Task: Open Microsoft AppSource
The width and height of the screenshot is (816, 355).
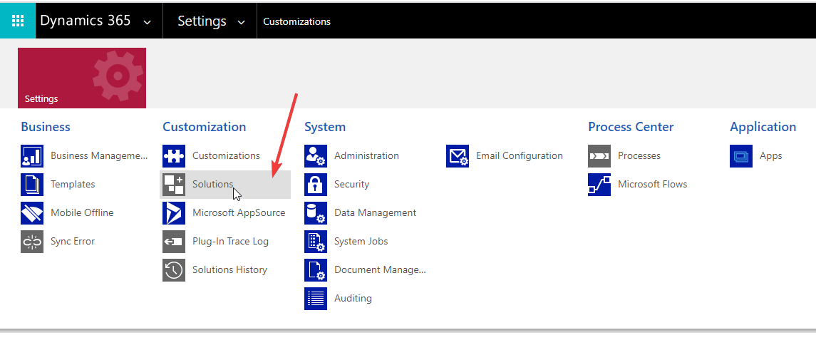Action: 239,213
